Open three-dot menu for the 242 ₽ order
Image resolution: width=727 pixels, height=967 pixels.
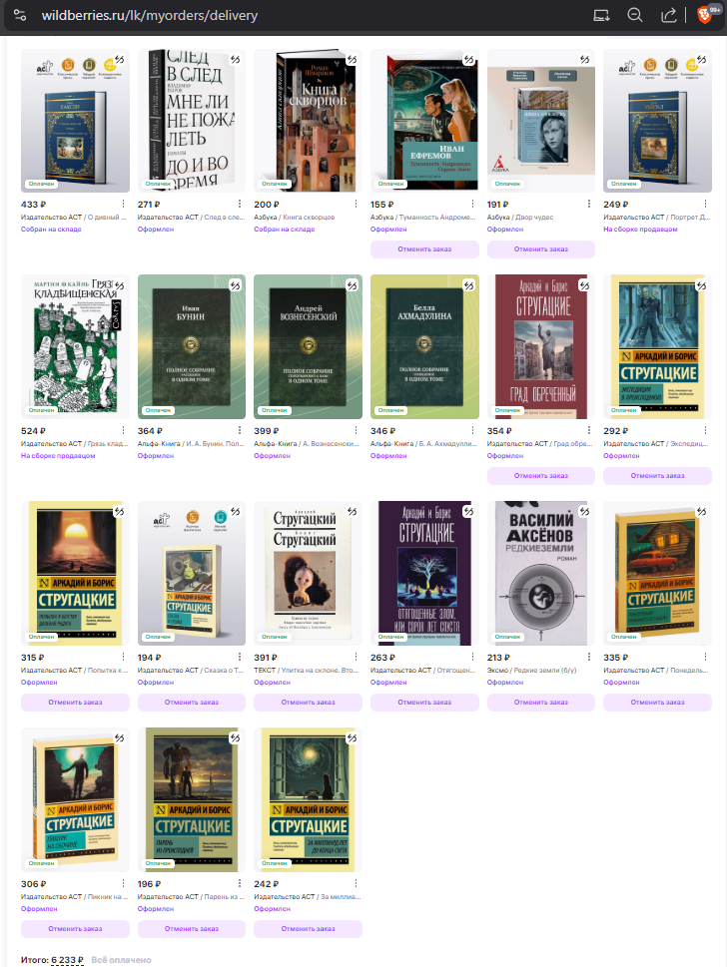coord(356,883)
